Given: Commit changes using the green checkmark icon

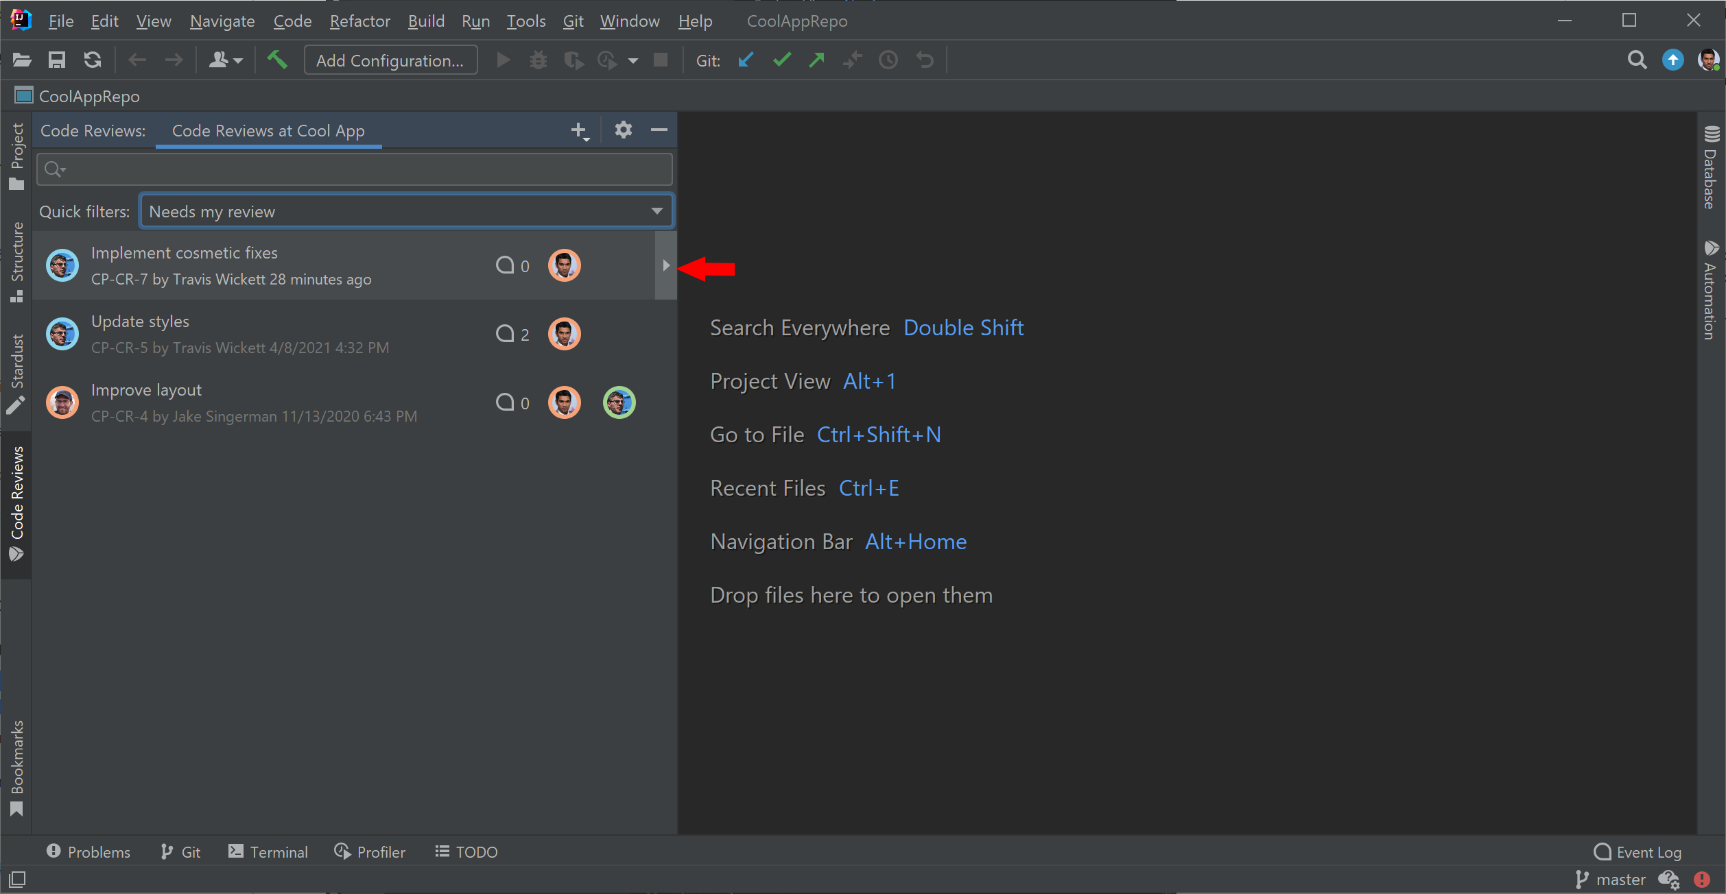Looking at the screenshot, I should point(781,60).
